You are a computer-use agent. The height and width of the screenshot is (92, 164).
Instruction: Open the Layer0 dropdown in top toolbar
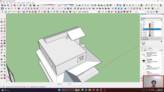click(139, 12)
